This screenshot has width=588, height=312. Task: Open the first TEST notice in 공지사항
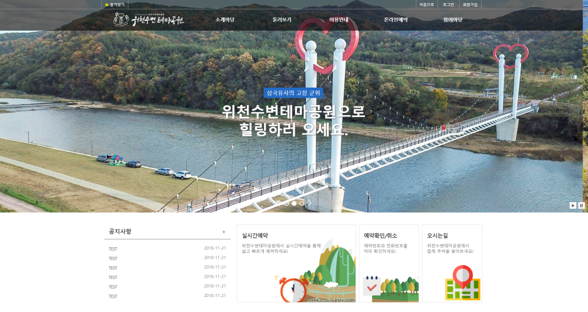[113, 248]
